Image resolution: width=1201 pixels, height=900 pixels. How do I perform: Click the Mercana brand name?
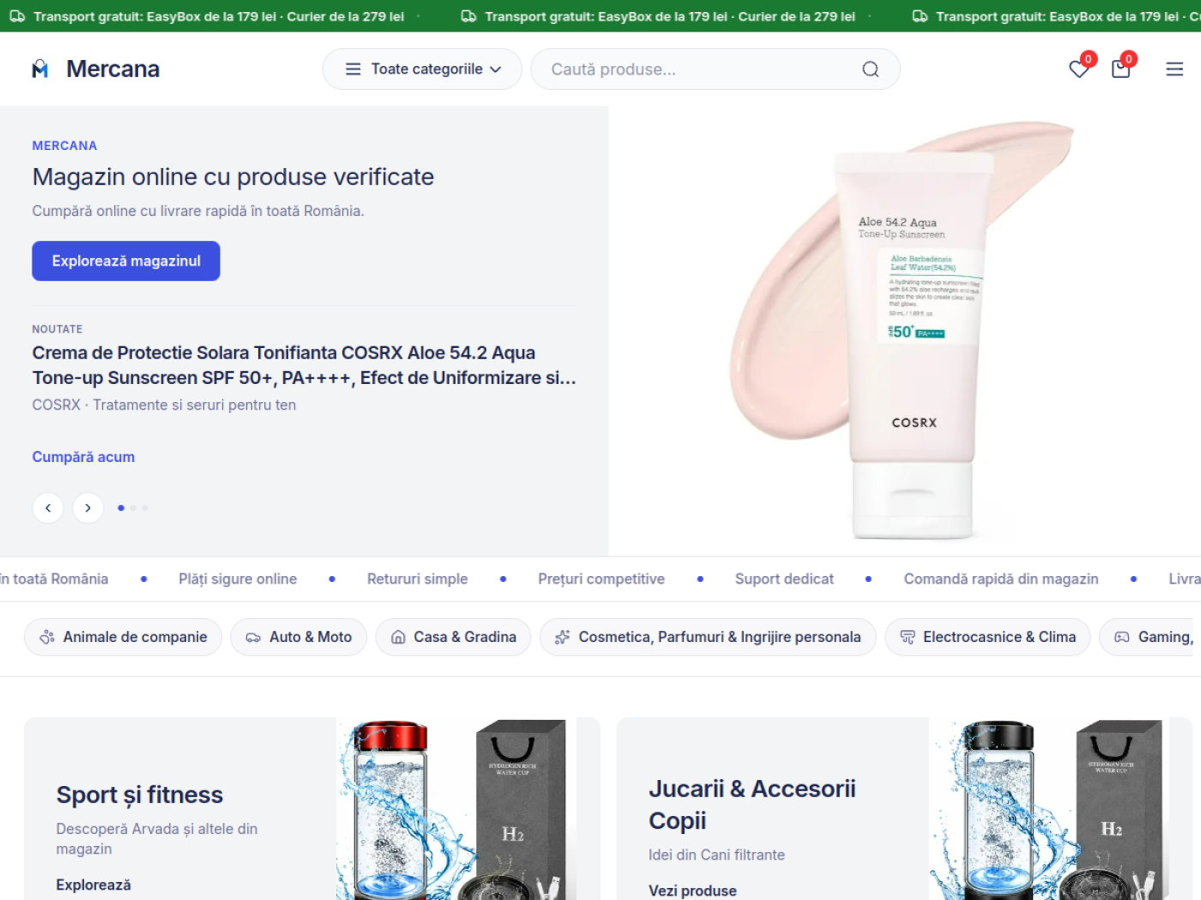pyautogui.click(x=112, y=69)
